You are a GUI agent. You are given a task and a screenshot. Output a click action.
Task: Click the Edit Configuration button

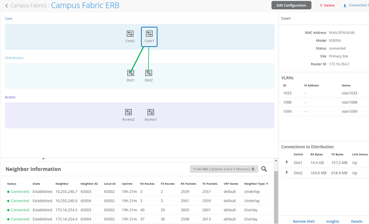tap(291, 5)
